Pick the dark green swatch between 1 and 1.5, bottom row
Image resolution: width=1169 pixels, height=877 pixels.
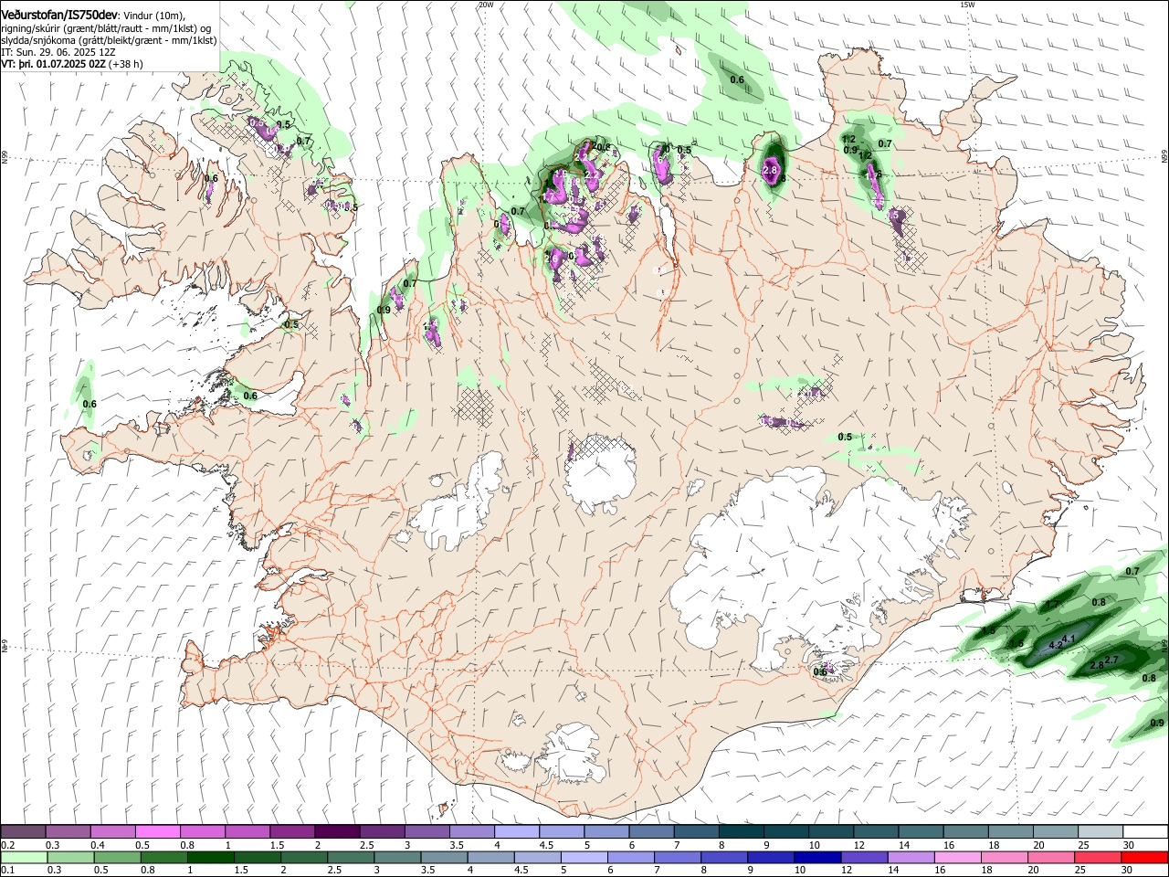coord(211,857)
